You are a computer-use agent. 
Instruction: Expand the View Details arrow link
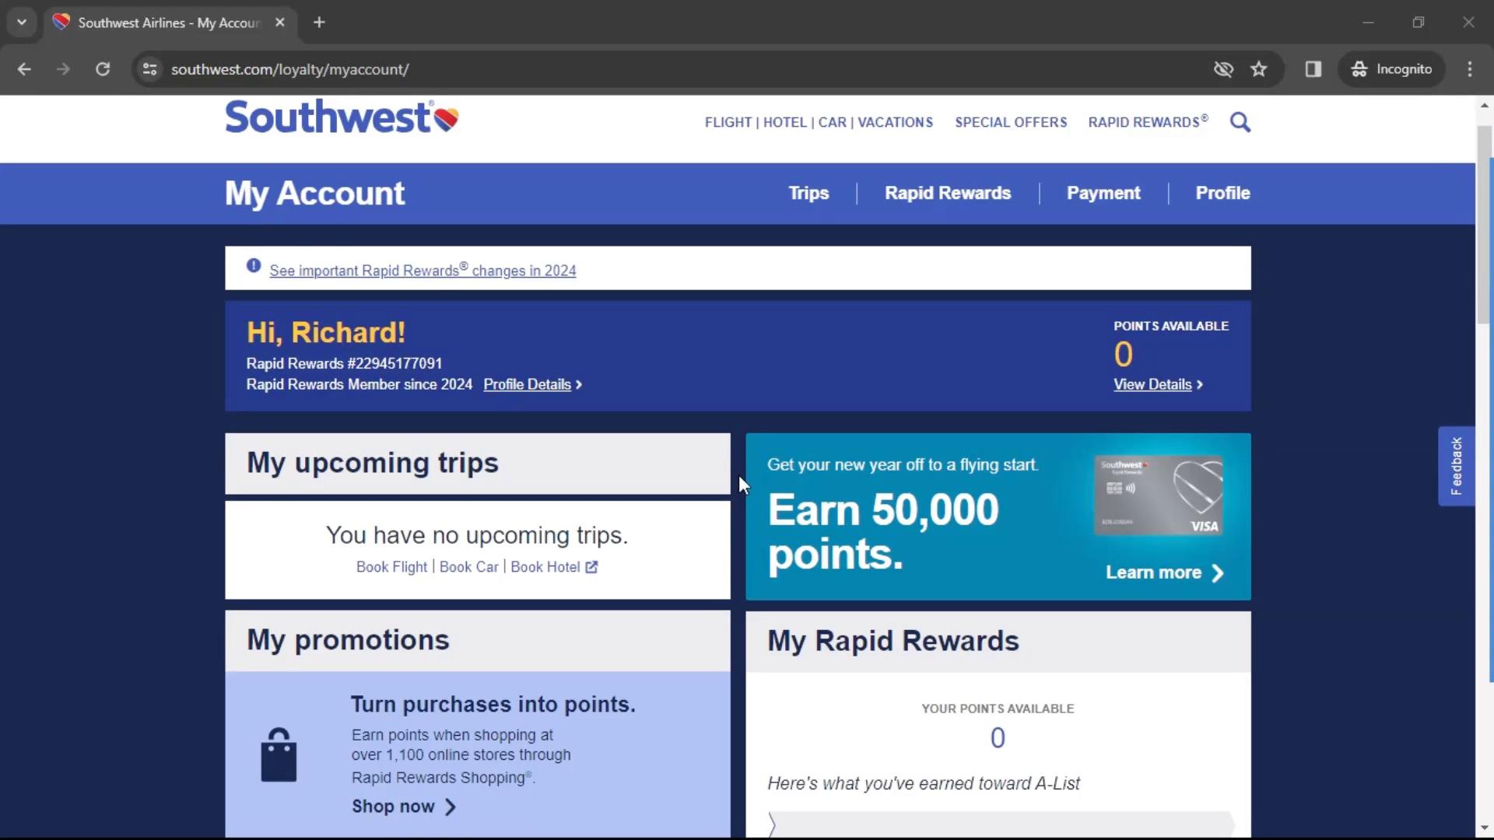pyautogui.click(x=1156, y=385)
